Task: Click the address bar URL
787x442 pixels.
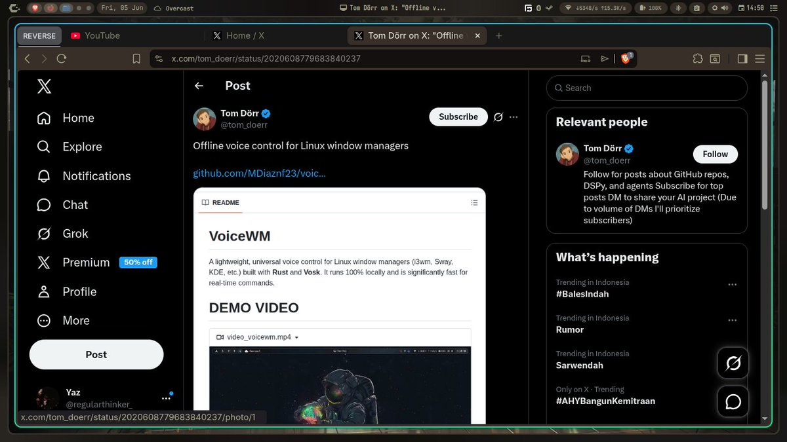Action: pos(266,58)
